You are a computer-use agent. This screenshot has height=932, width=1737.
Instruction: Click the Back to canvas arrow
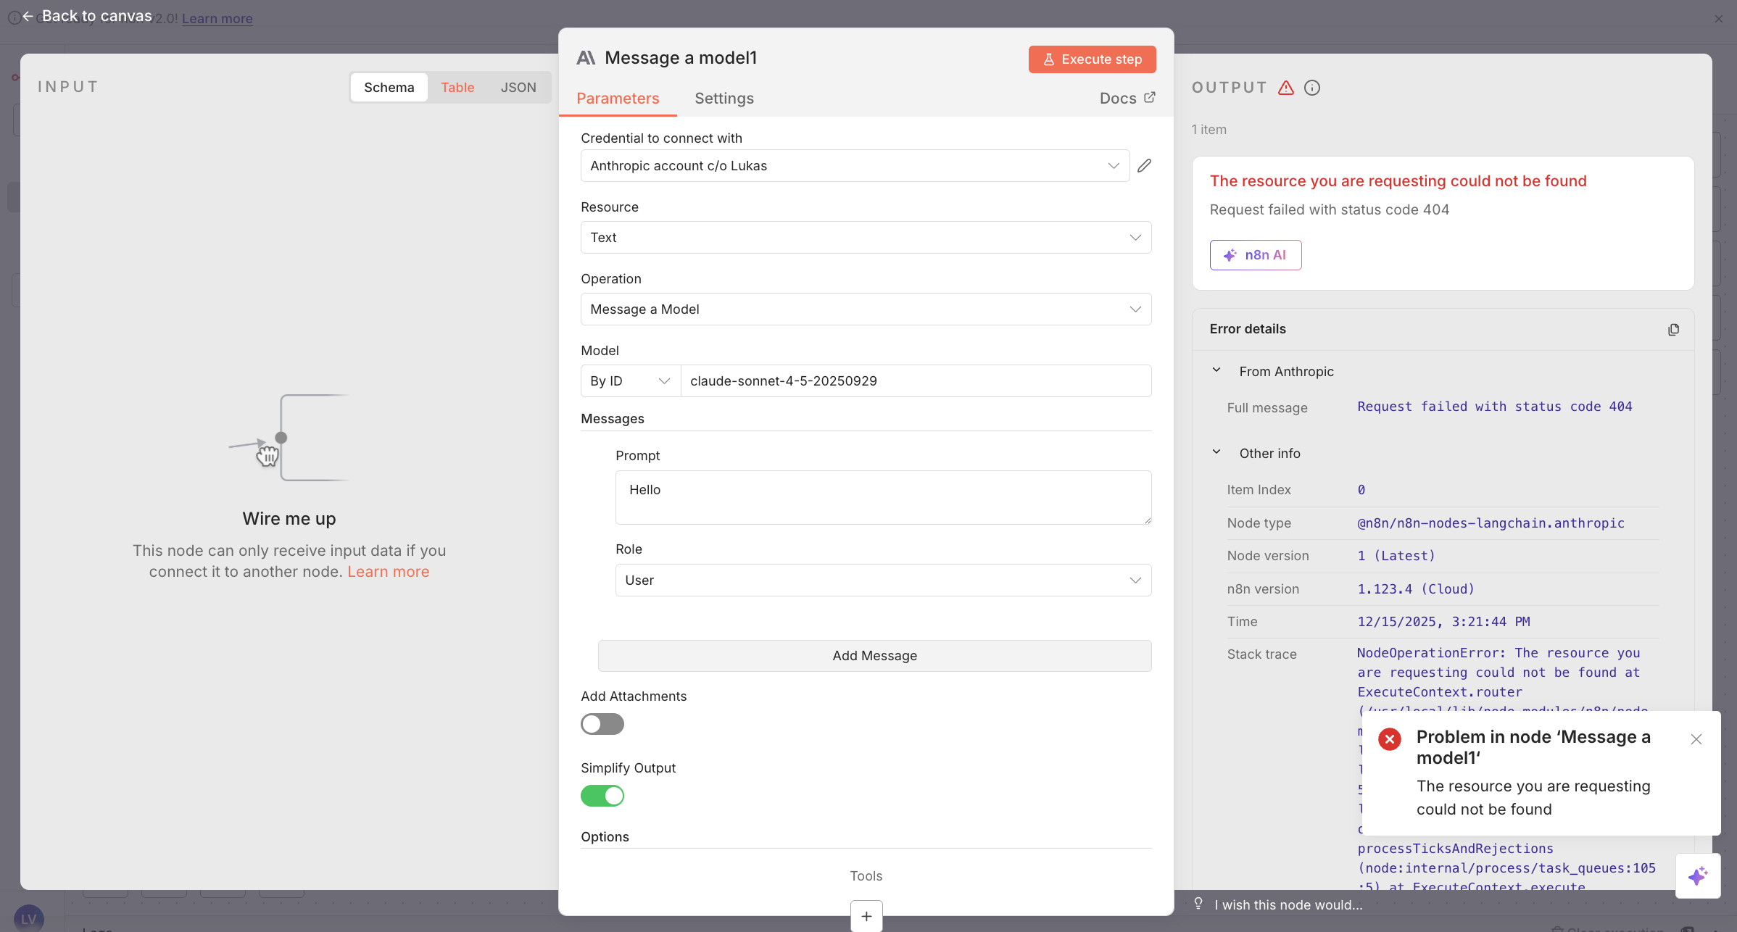pyautogui.click(x=28, y=16)
